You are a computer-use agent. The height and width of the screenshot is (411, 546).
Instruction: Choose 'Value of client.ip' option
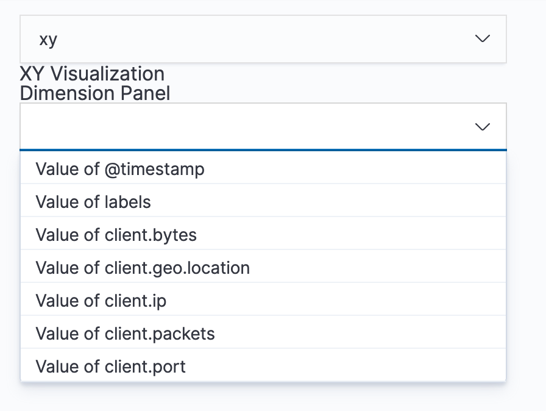pos(101,301)
